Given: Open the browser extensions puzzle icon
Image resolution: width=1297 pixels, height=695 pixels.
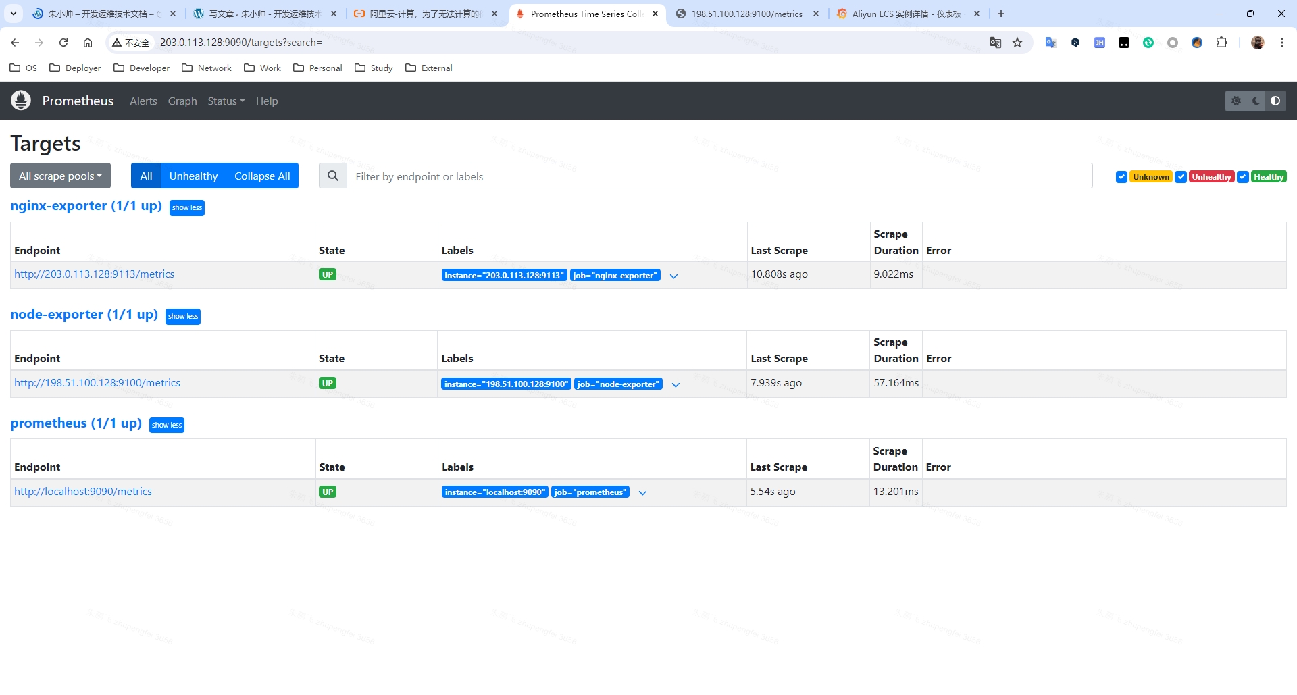Looking at the screenshot, I should (1221, 43).
